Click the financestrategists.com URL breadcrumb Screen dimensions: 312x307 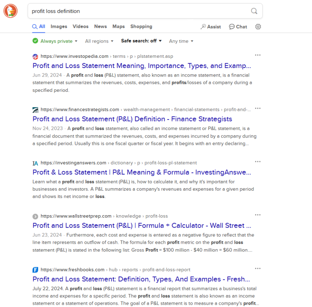tap(145, 110)
